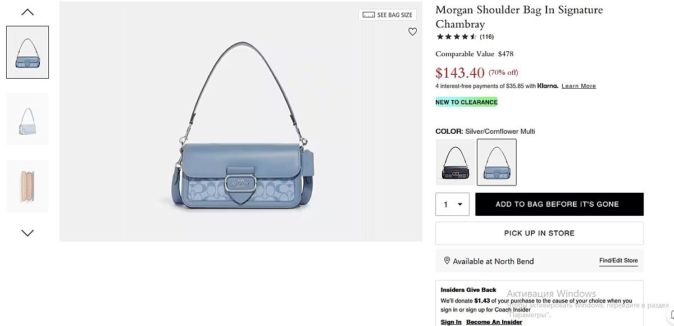Choose the dark navy color swatch
This screenshot has width=674, height=326.
pos(455,162)
